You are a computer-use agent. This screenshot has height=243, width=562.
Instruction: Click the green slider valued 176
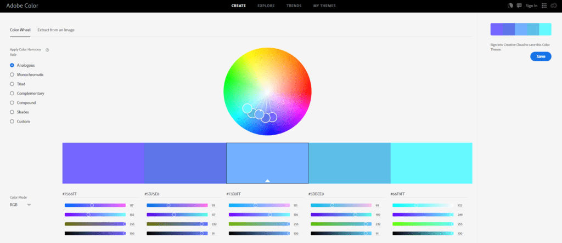click(x=259, y=215)
